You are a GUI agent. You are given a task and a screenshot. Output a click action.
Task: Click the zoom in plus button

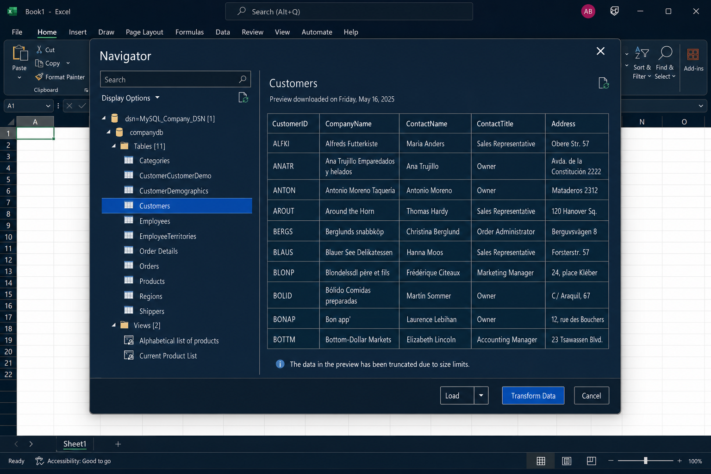680,461
